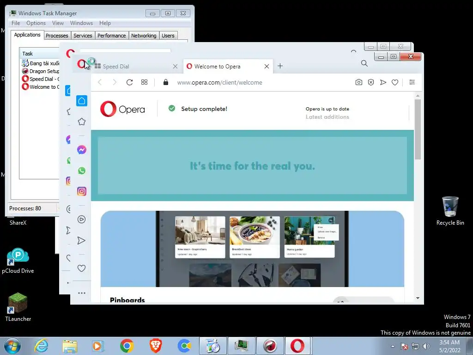The height and width of the screenshot is (355, 473).
Task: Launch Internet Explorer from taskbar
Action: point(41,346)
